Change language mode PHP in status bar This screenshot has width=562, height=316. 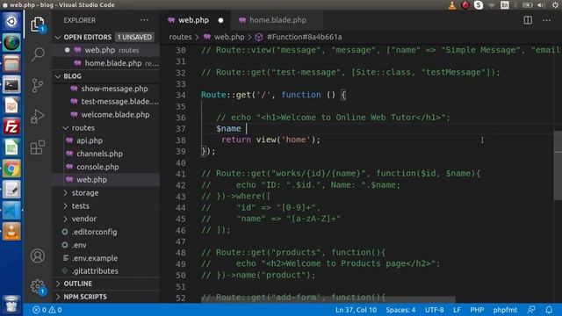[x=477, y=310]
